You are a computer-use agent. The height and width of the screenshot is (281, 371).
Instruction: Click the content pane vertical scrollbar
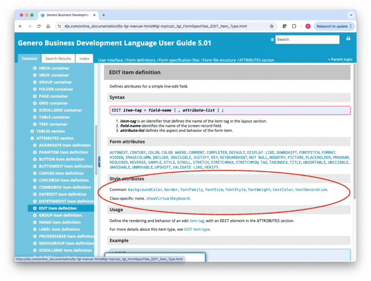354,131
